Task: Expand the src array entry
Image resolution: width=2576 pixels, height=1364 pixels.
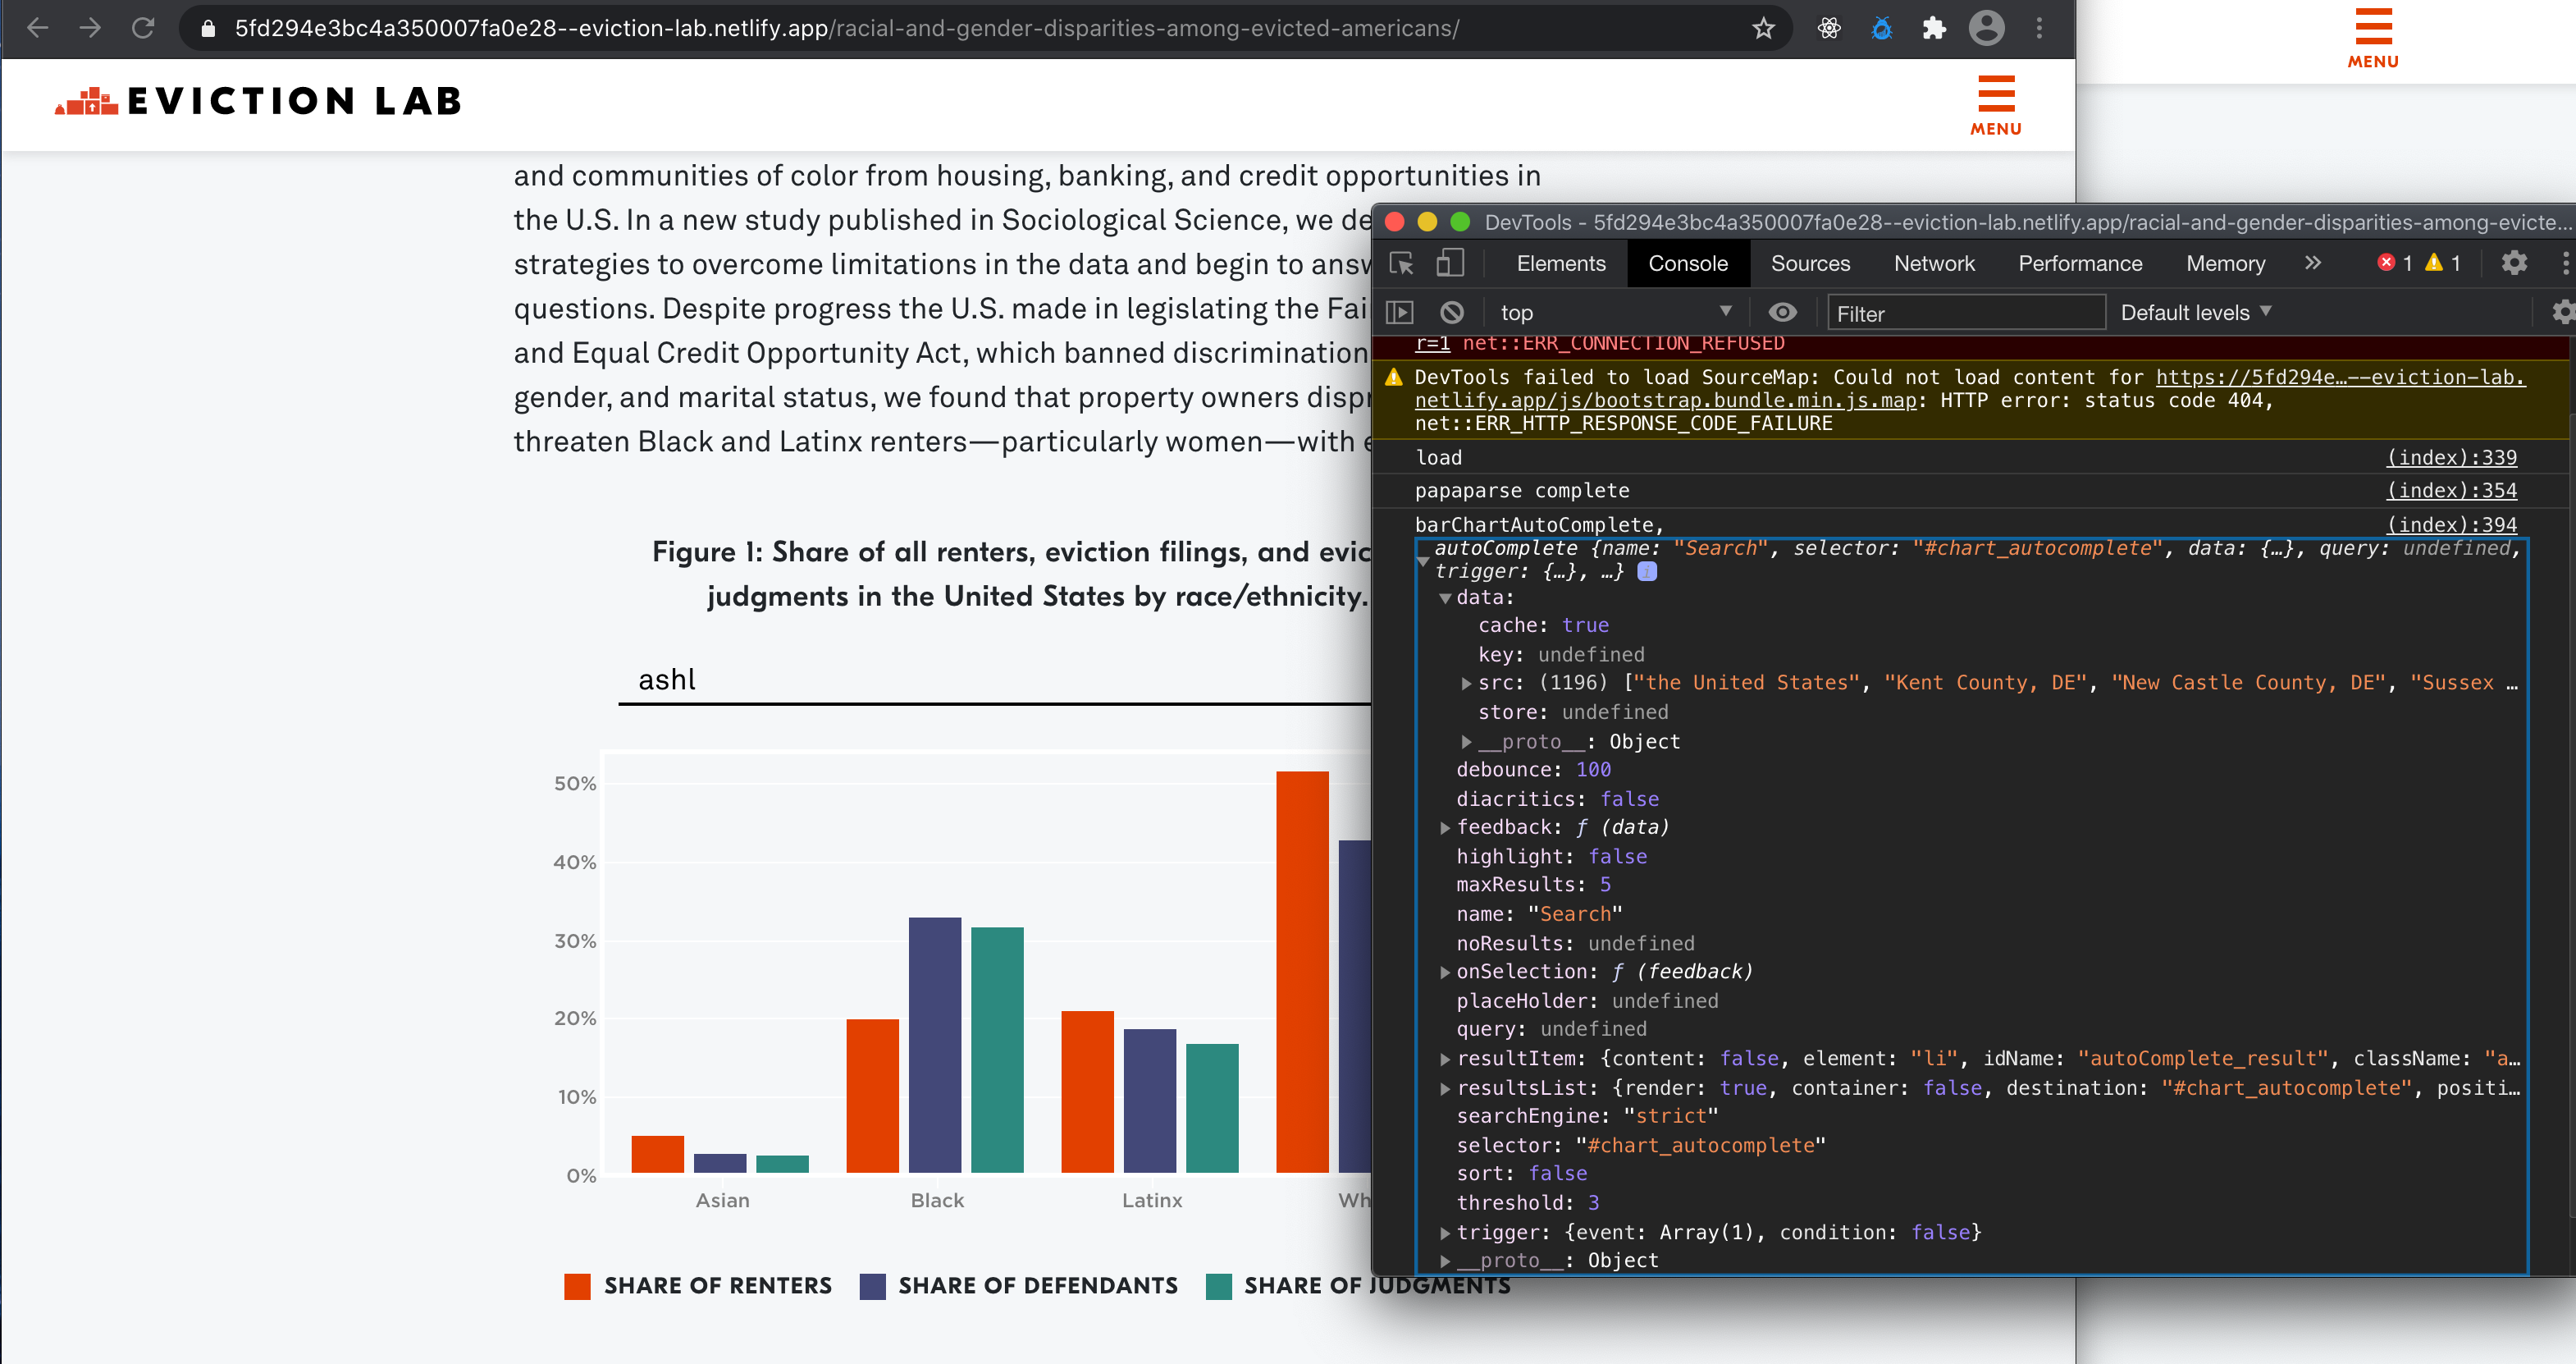Action: 1466,681
